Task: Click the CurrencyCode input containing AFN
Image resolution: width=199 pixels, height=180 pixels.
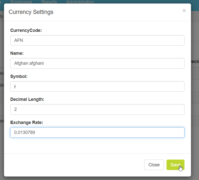Action: [97, 40]
